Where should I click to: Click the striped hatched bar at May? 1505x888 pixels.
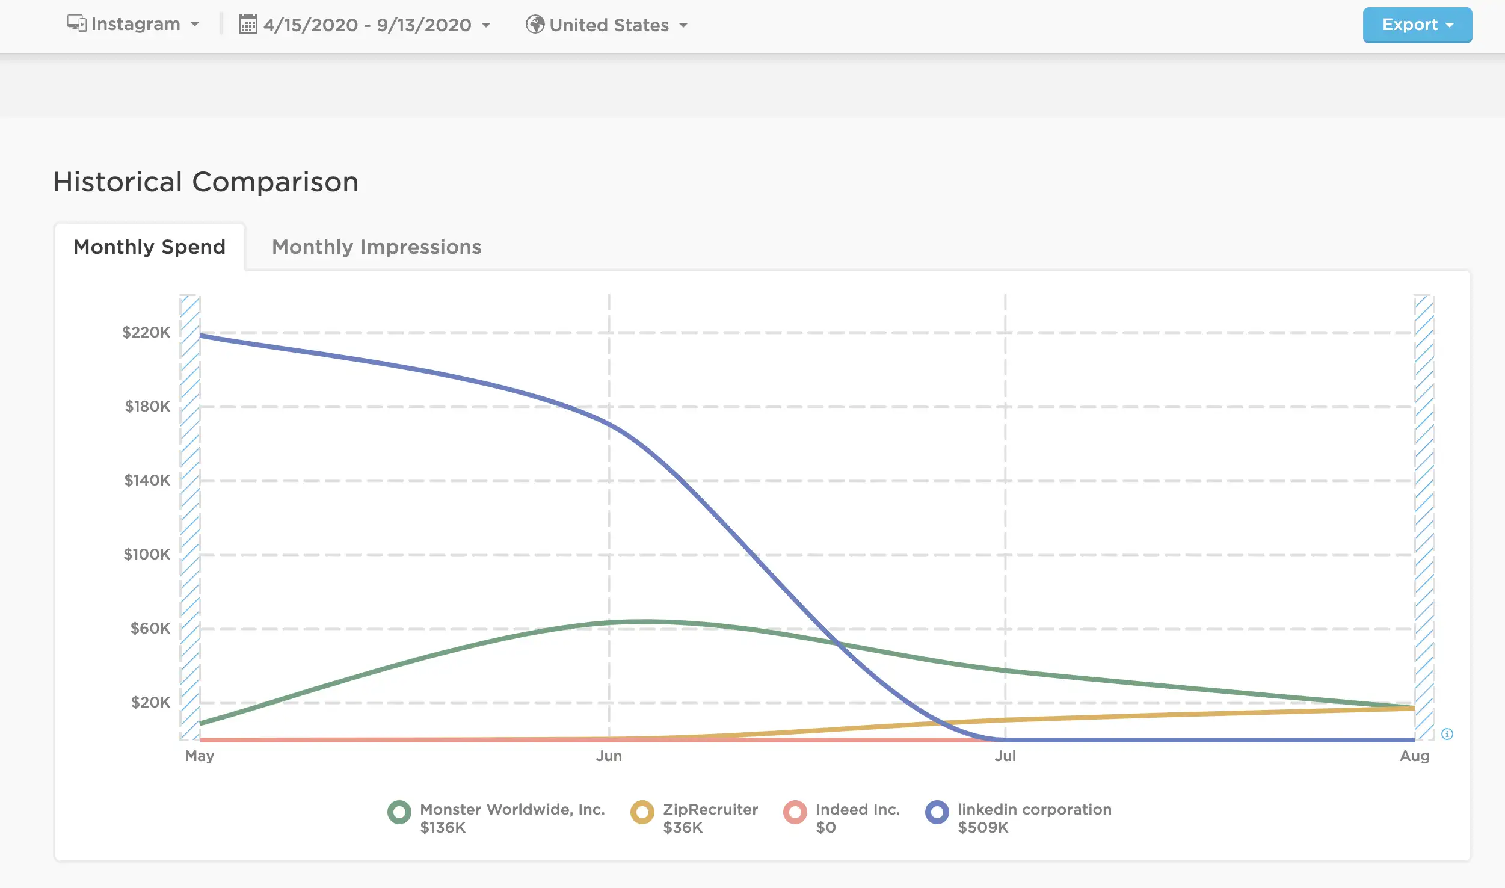(190, 517)
